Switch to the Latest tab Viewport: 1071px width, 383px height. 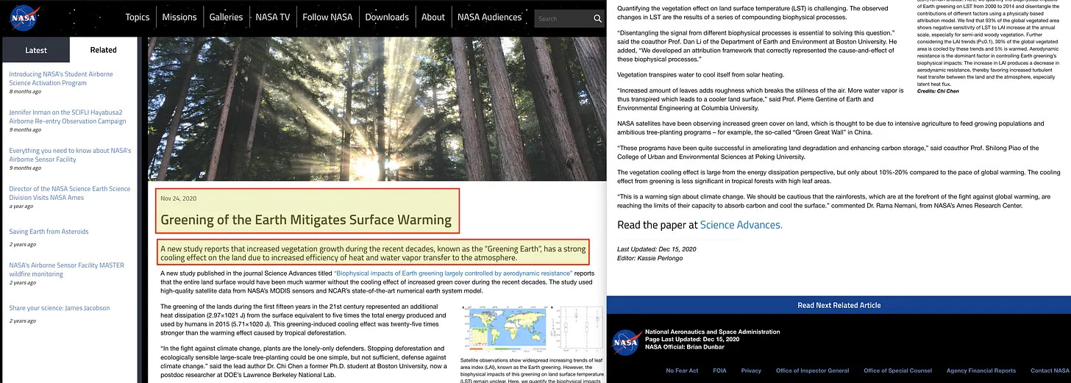pos(36,50)
